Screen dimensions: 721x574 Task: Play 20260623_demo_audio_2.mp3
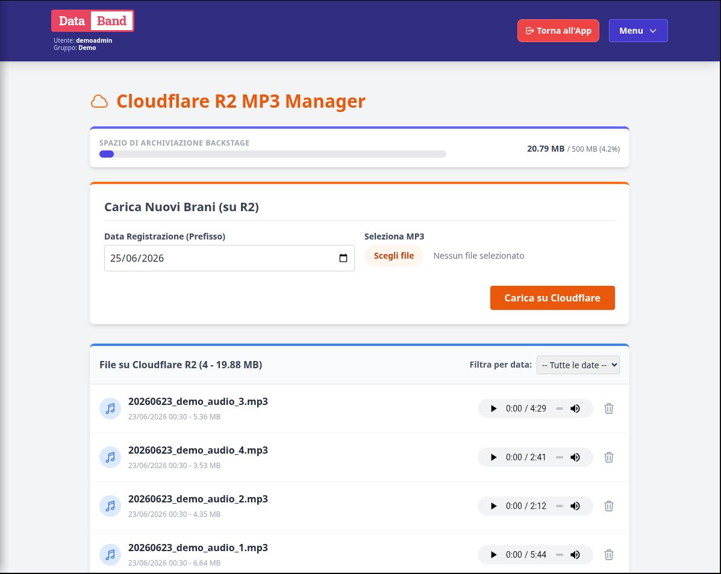493,506
